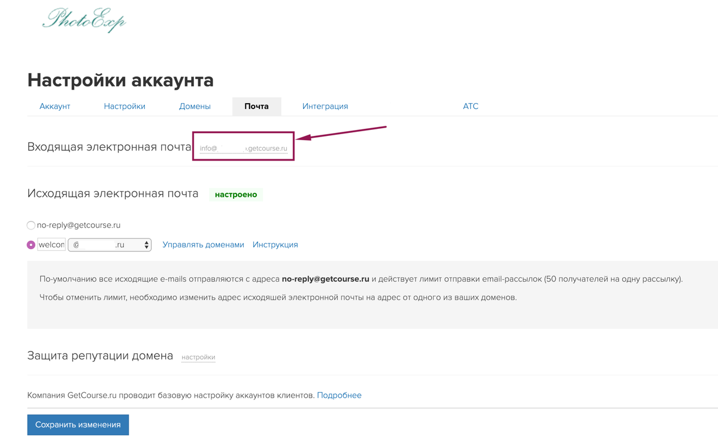Click bold no-reply@getcourse.ru in the info box

326,279
